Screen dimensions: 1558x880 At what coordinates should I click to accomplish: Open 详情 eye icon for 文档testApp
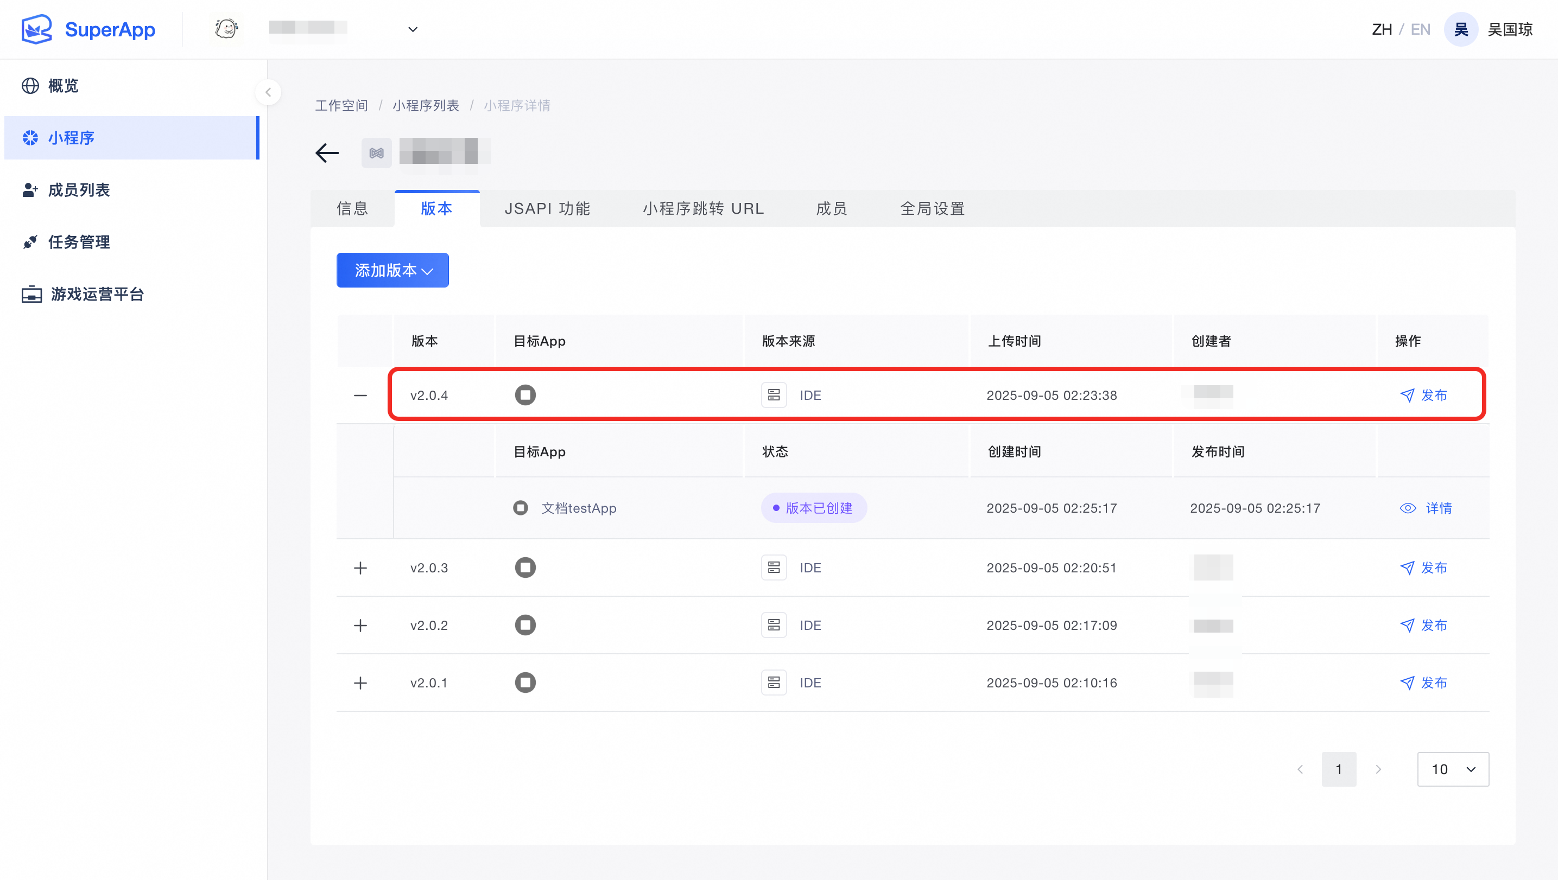click(1408, 508)
